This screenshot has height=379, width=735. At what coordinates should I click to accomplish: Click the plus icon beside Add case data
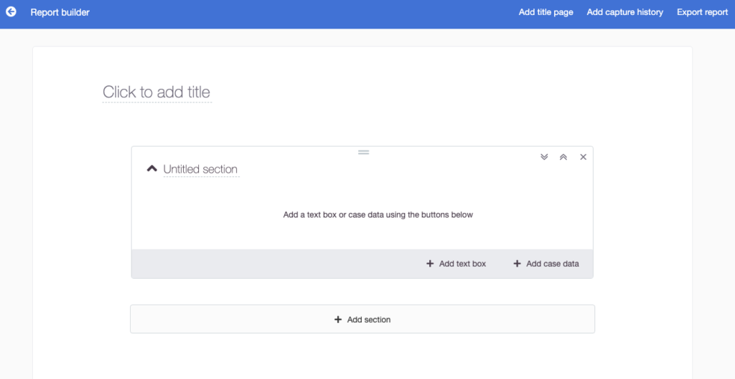coord(517,264)
